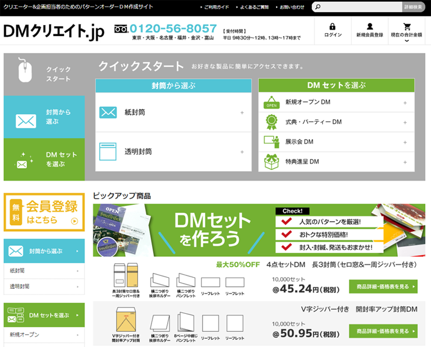
Task: Open new member registration person icon
Action: (370, 26)
